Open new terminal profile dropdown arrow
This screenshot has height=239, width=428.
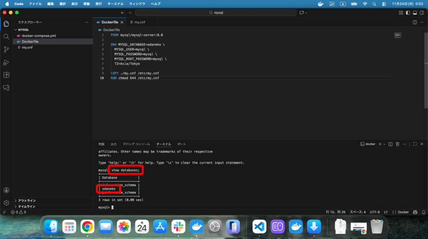click(x=385, y=144)
